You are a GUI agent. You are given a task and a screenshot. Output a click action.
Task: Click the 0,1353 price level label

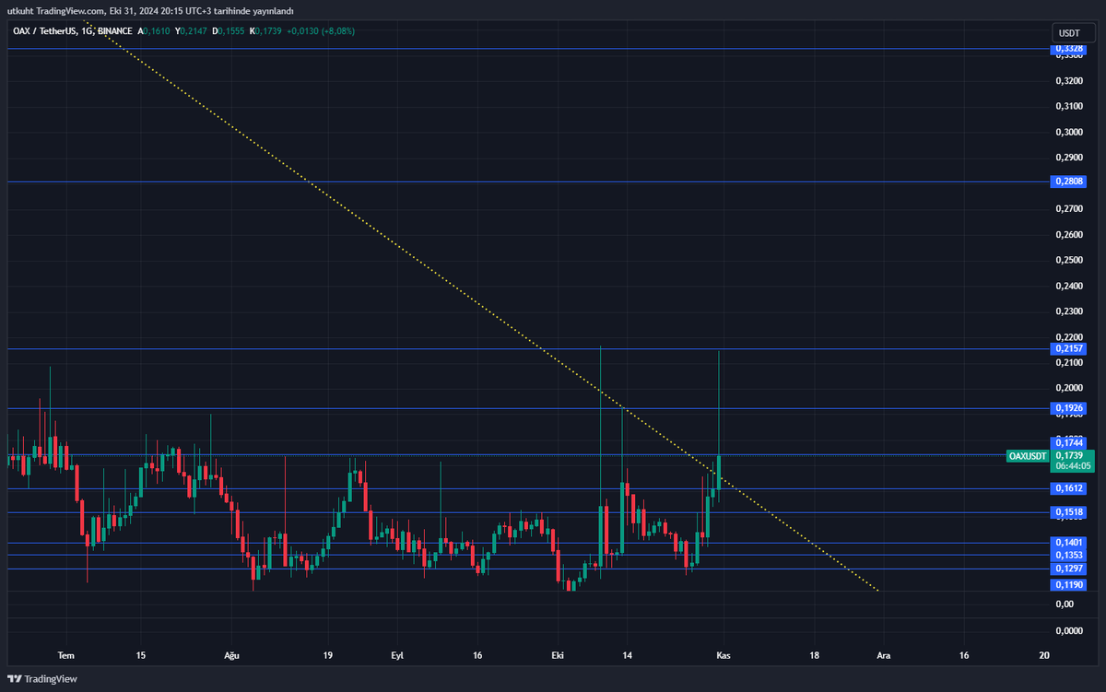click(1069, 555)
